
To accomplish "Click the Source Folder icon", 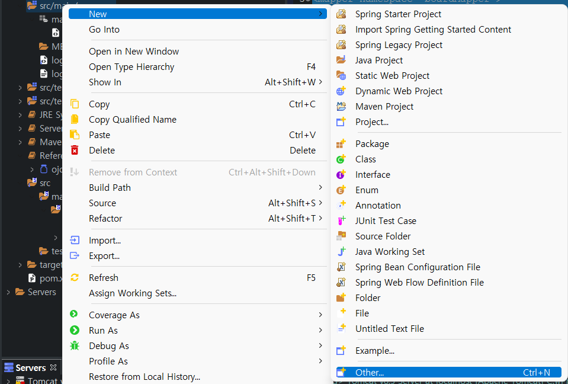I will coord(341,236).
